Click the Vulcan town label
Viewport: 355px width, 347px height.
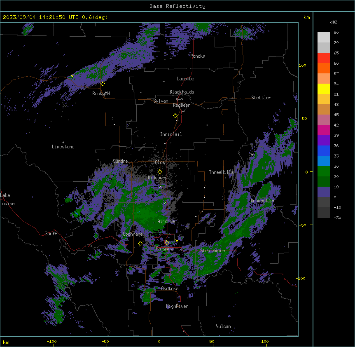pos(223,326)
